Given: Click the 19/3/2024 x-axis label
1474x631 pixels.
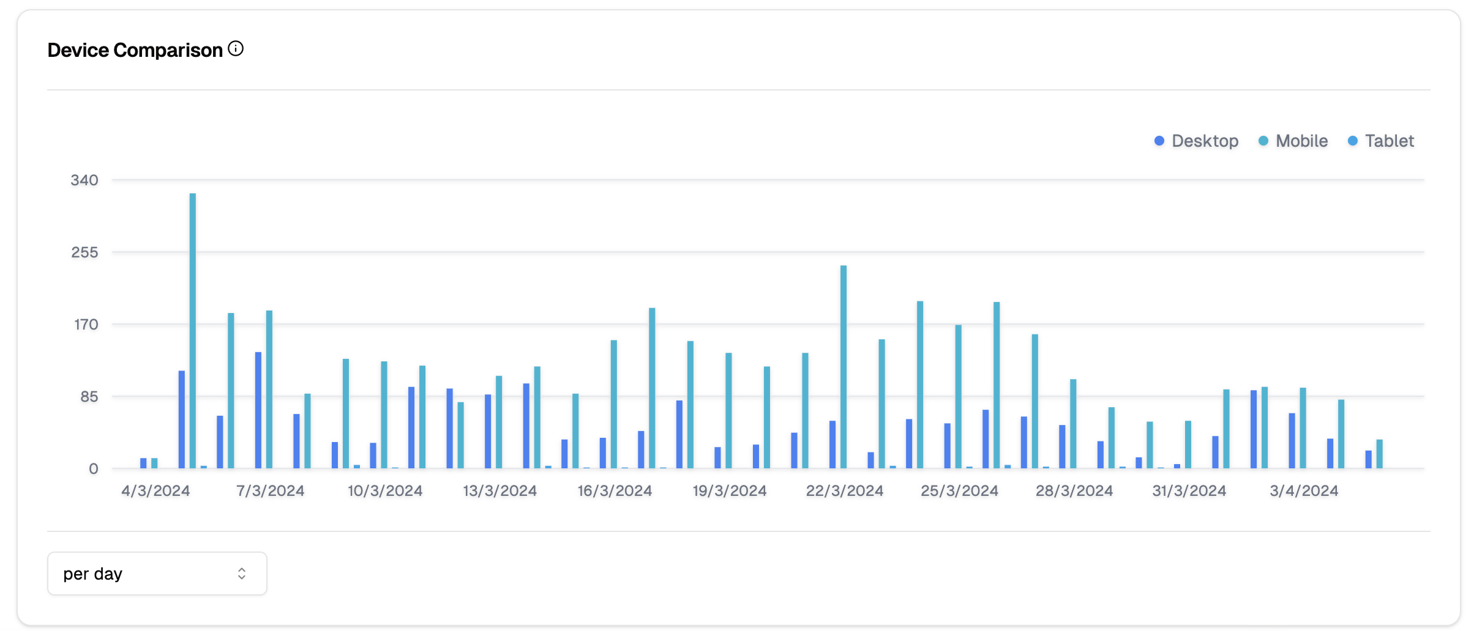Looking at the screenshot, I should [730, 491].
